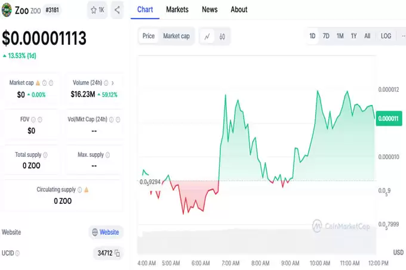The image size is (406, 270).
Task: Switch to the About tab
Action: pos(239,10)
